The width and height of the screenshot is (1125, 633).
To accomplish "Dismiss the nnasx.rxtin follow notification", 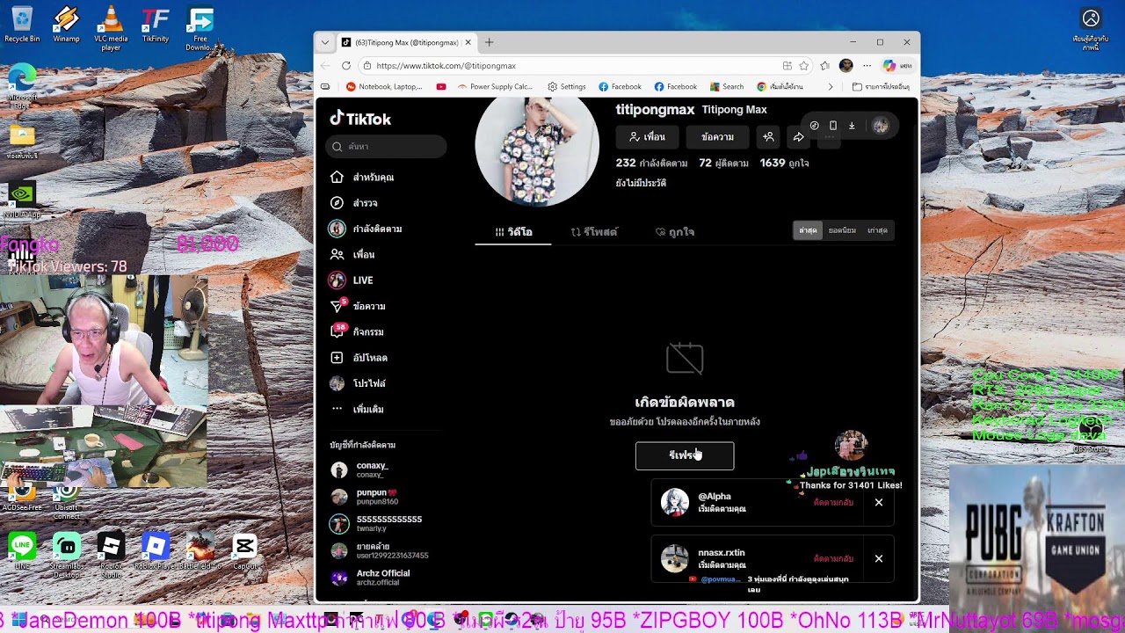I will 879,558.
